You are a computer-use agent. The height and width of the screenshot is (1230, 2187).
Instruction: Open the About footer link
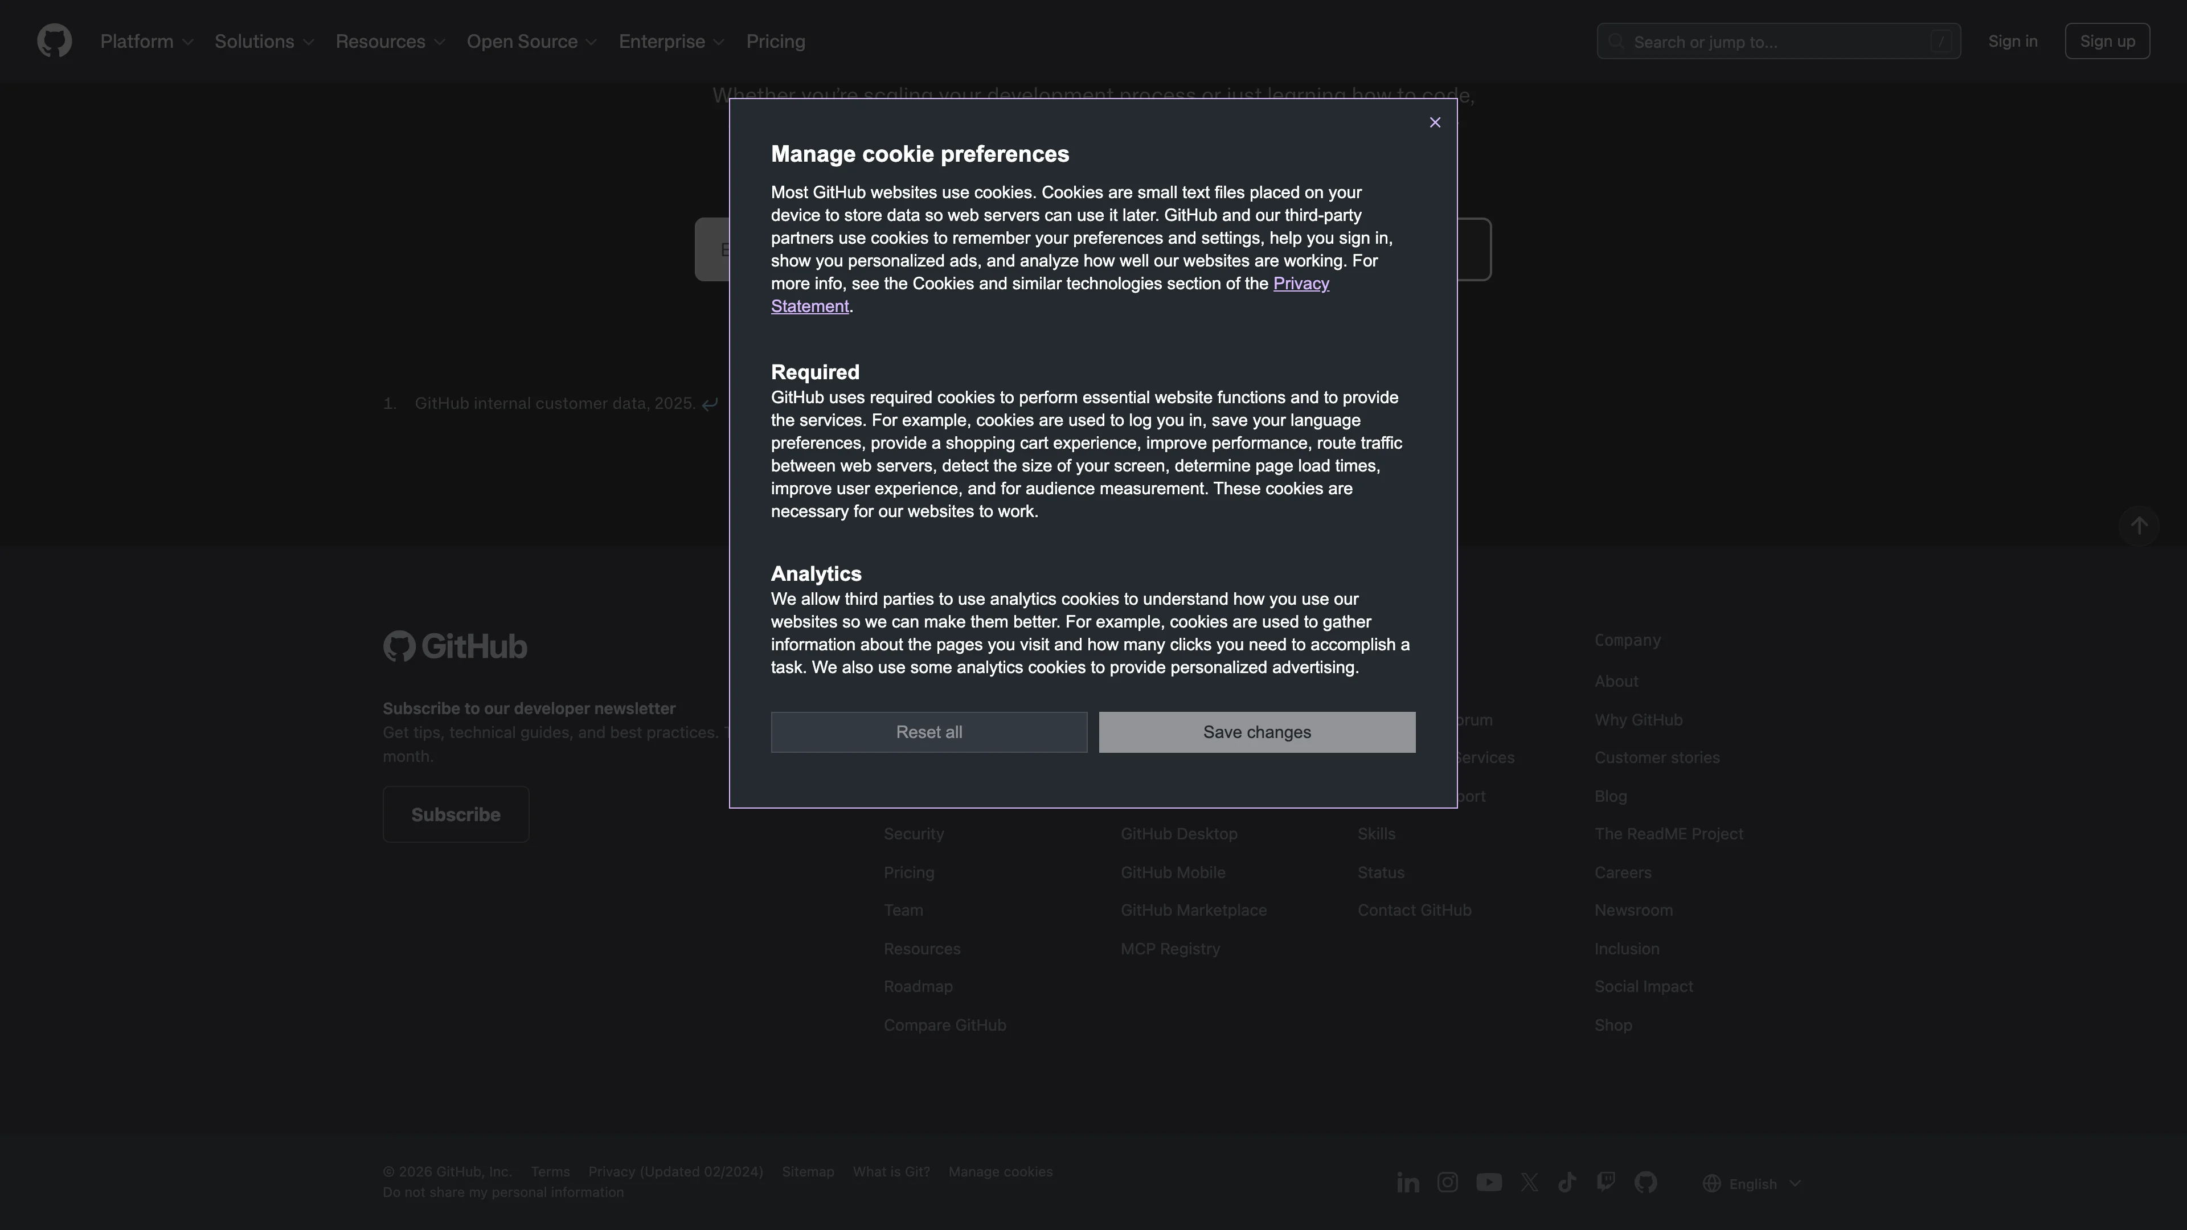(x=1616, y=682)
